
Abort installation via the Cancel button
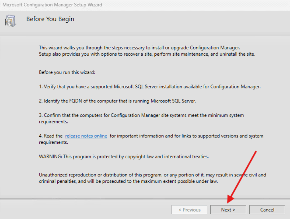pos(267,209)
